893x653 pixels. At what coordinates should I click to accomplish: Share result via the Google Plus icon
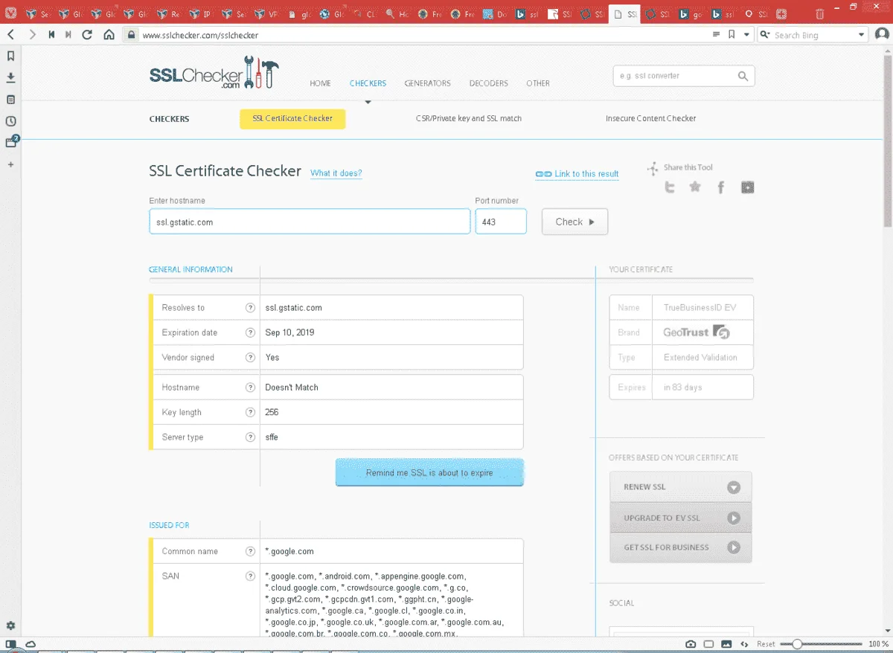tap(747, 187)
